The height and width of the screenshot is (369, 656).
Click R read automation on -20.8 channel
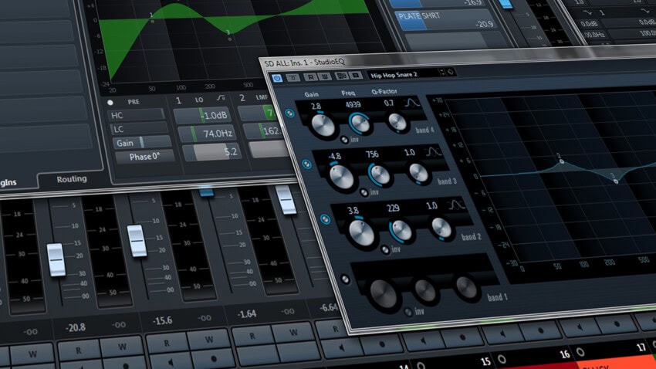tap(79, 351)
